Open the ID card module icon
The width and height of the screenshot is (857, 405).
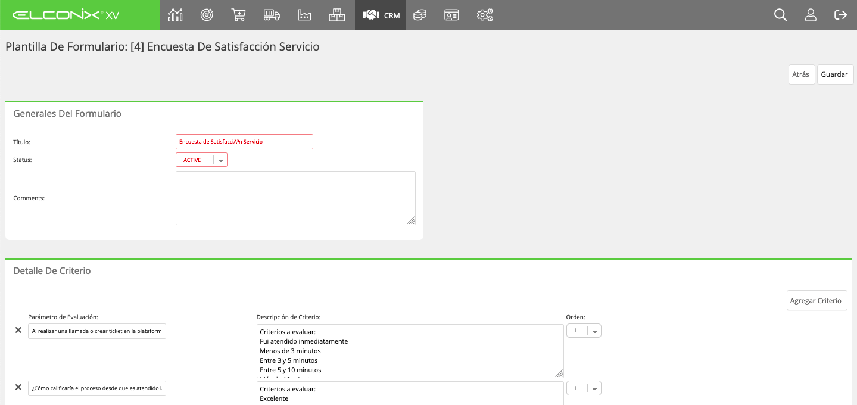[x=451, y=15]
